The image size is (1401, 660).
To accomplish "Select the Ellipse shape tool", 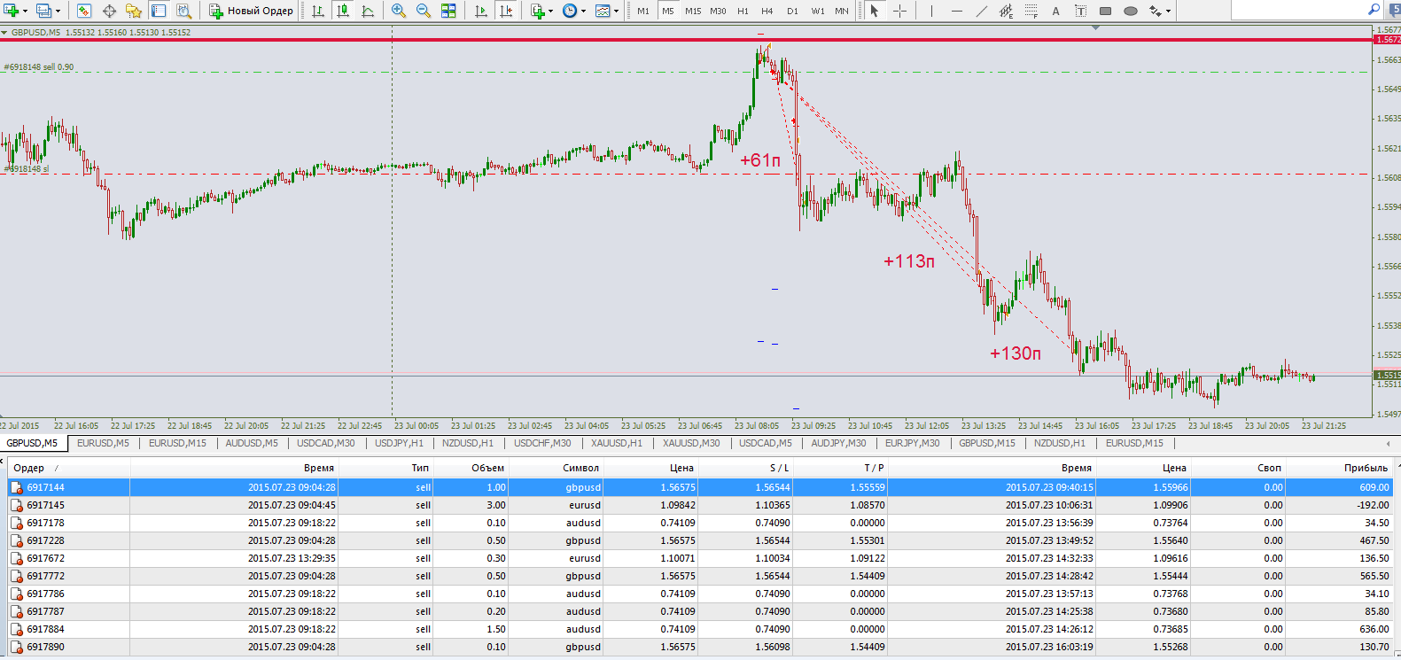I will pos(1130,11).
